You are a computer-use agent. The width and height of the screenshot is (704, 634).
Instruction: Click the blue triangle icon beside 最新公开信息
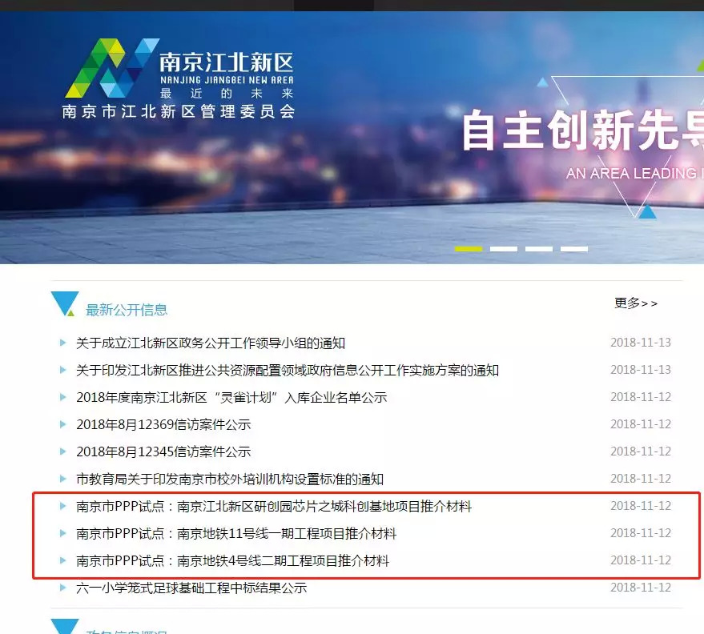coord(65,304)
